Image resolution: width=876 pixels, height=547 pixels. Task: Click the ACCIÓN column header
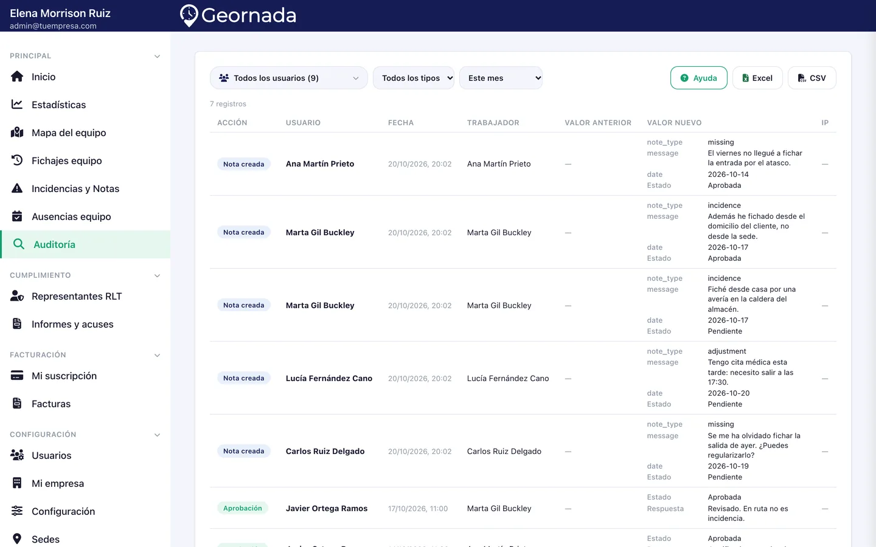click(x=232, y=123)
